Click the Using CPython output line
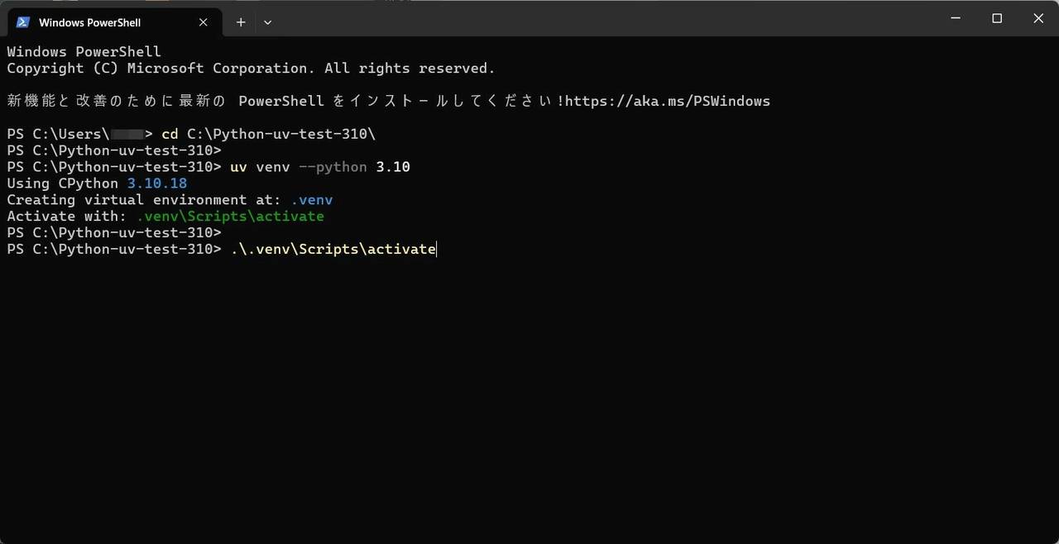Viewport: 1059px width, 544px height. pyautogui.click(x=97, y=184)
